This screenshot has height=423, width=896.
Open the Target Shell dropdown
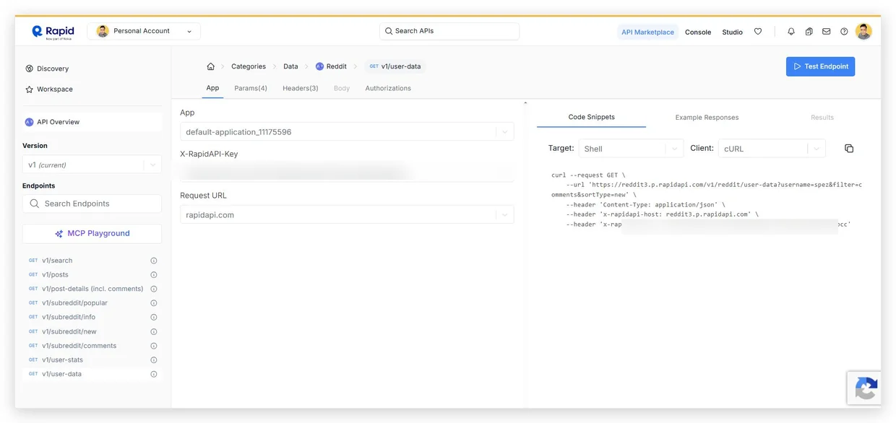click(x=631, y=149)
